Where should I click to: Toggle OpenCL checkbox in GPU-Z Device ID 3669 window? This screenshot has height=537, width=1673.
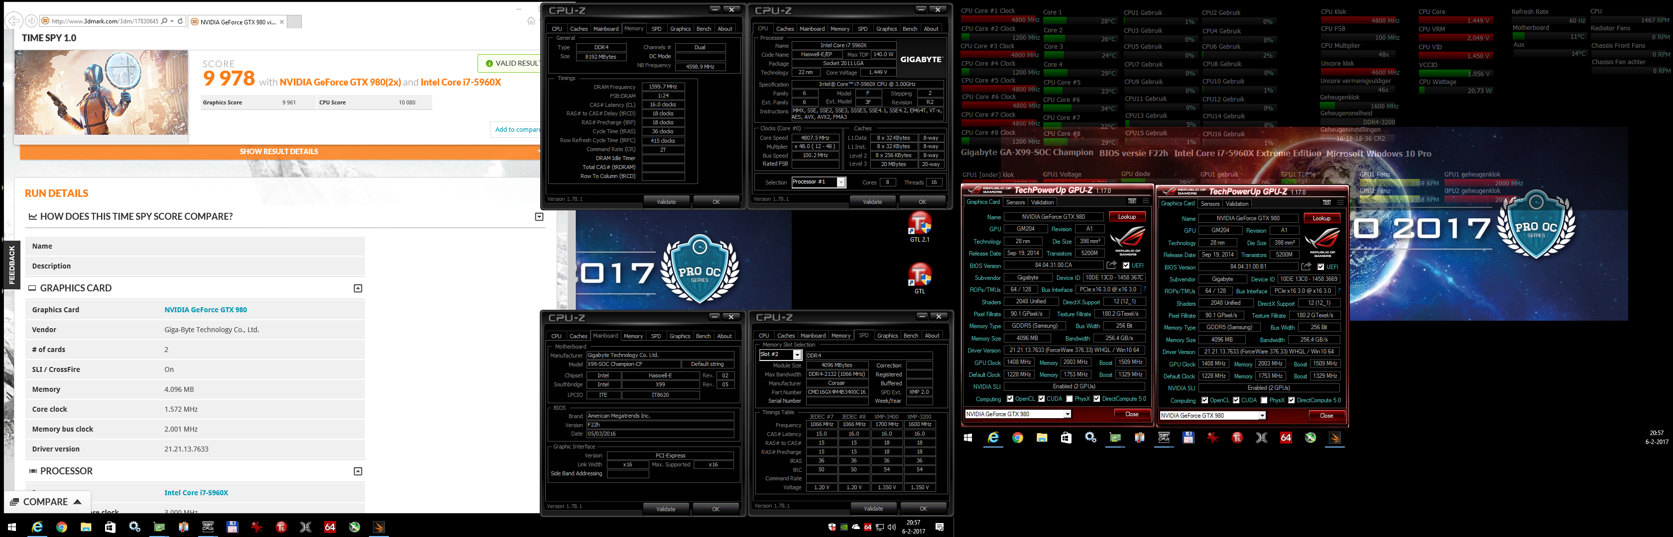(x=1205, y=400)
